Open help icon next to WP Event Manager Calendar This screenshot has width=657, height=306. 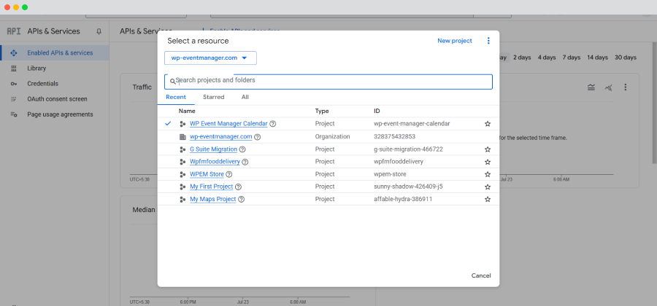pos(273,124)
